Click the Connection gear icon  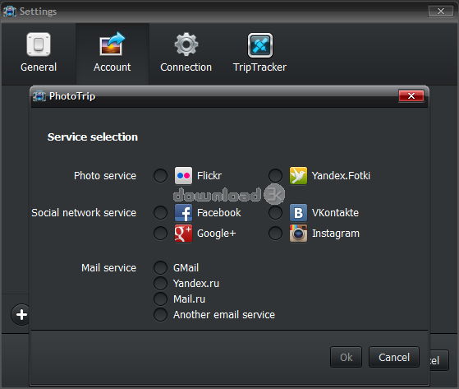186,44
